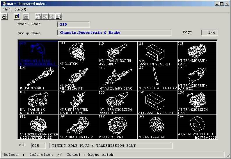
Task: Select figure 163 AT, High Clutch
Action: coord(157,127)
